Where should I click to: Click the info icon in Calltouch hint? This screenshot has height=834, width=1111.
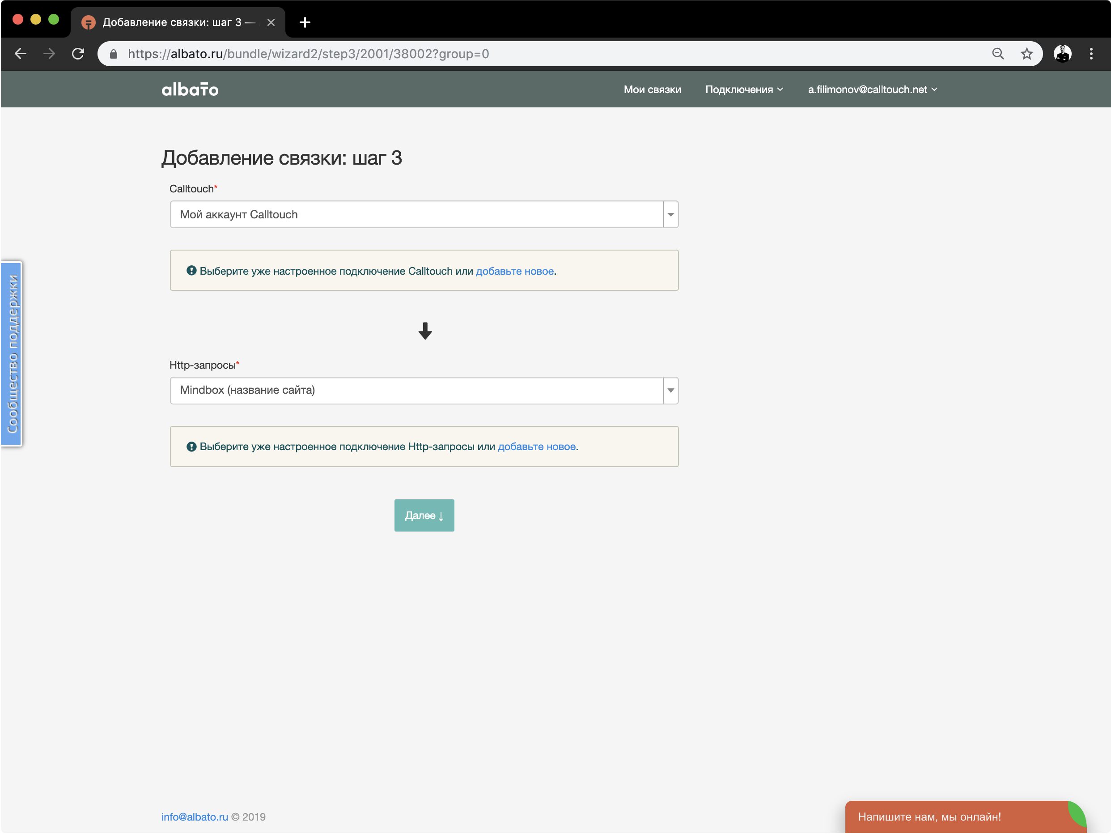tap(191, 270)
